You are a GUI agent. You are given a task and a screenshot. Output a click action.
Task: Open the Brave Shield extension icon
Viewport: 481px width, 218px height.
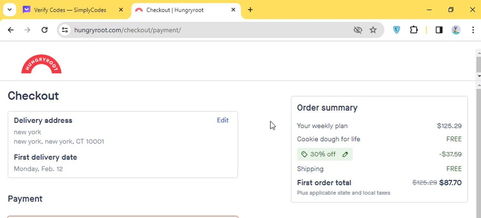[x=396, y=30]
